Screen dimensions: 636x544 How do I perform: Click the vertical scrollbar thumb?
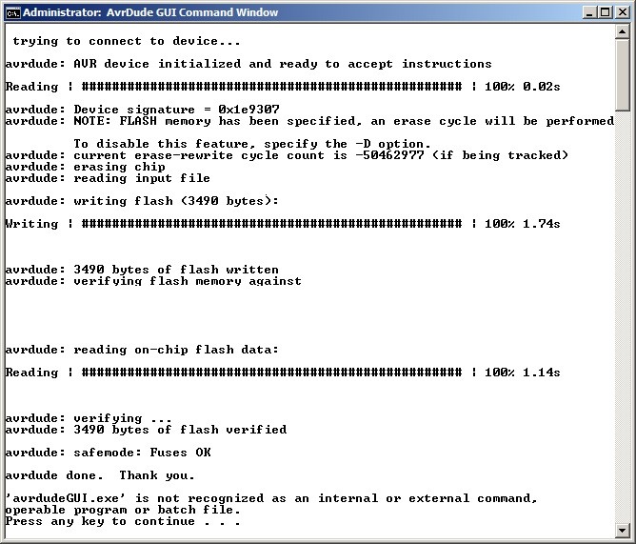(623, 76)
